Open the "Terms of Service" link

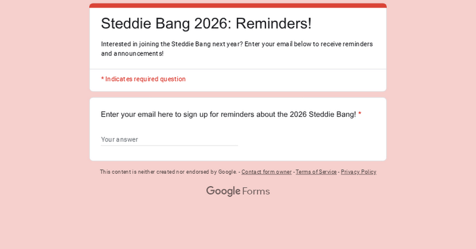pos(316,172)
